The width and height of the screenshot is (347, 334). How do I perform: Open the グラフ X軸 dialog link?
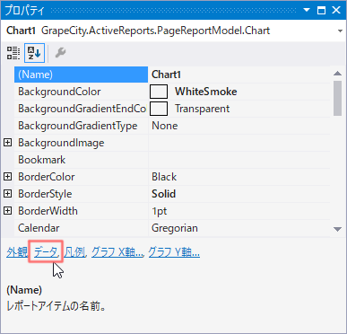[x=117, y=252]
